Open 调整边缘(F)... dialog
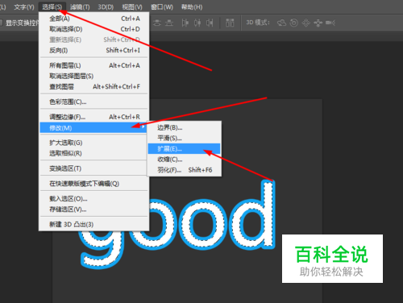403x303 pixels. (x=94, y=117)
